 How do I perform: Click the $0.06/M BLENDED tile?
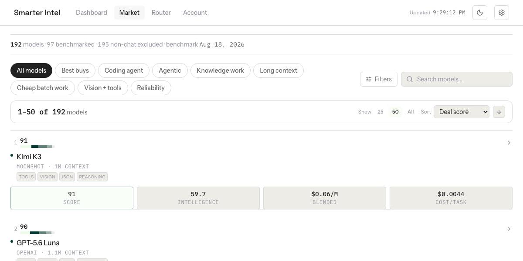pyautogui.click(x=325, y=198)
